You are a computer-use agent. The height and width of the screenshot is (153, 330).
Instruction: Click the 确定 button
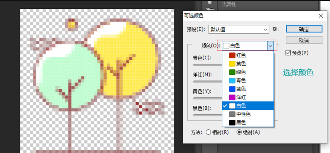pos(304,29)
